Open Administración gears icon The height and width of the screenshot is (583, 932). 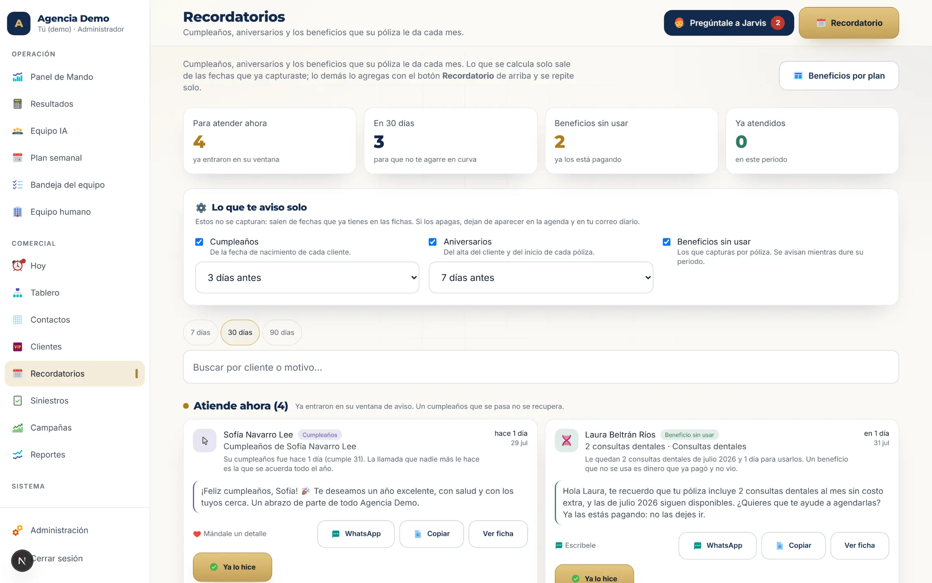coord(17,530)
